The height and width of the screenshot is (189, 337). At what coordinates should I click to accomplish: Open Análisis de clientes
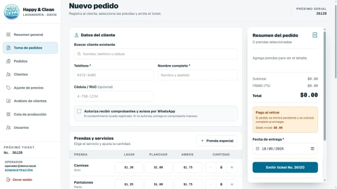click(x=31, y=101)
